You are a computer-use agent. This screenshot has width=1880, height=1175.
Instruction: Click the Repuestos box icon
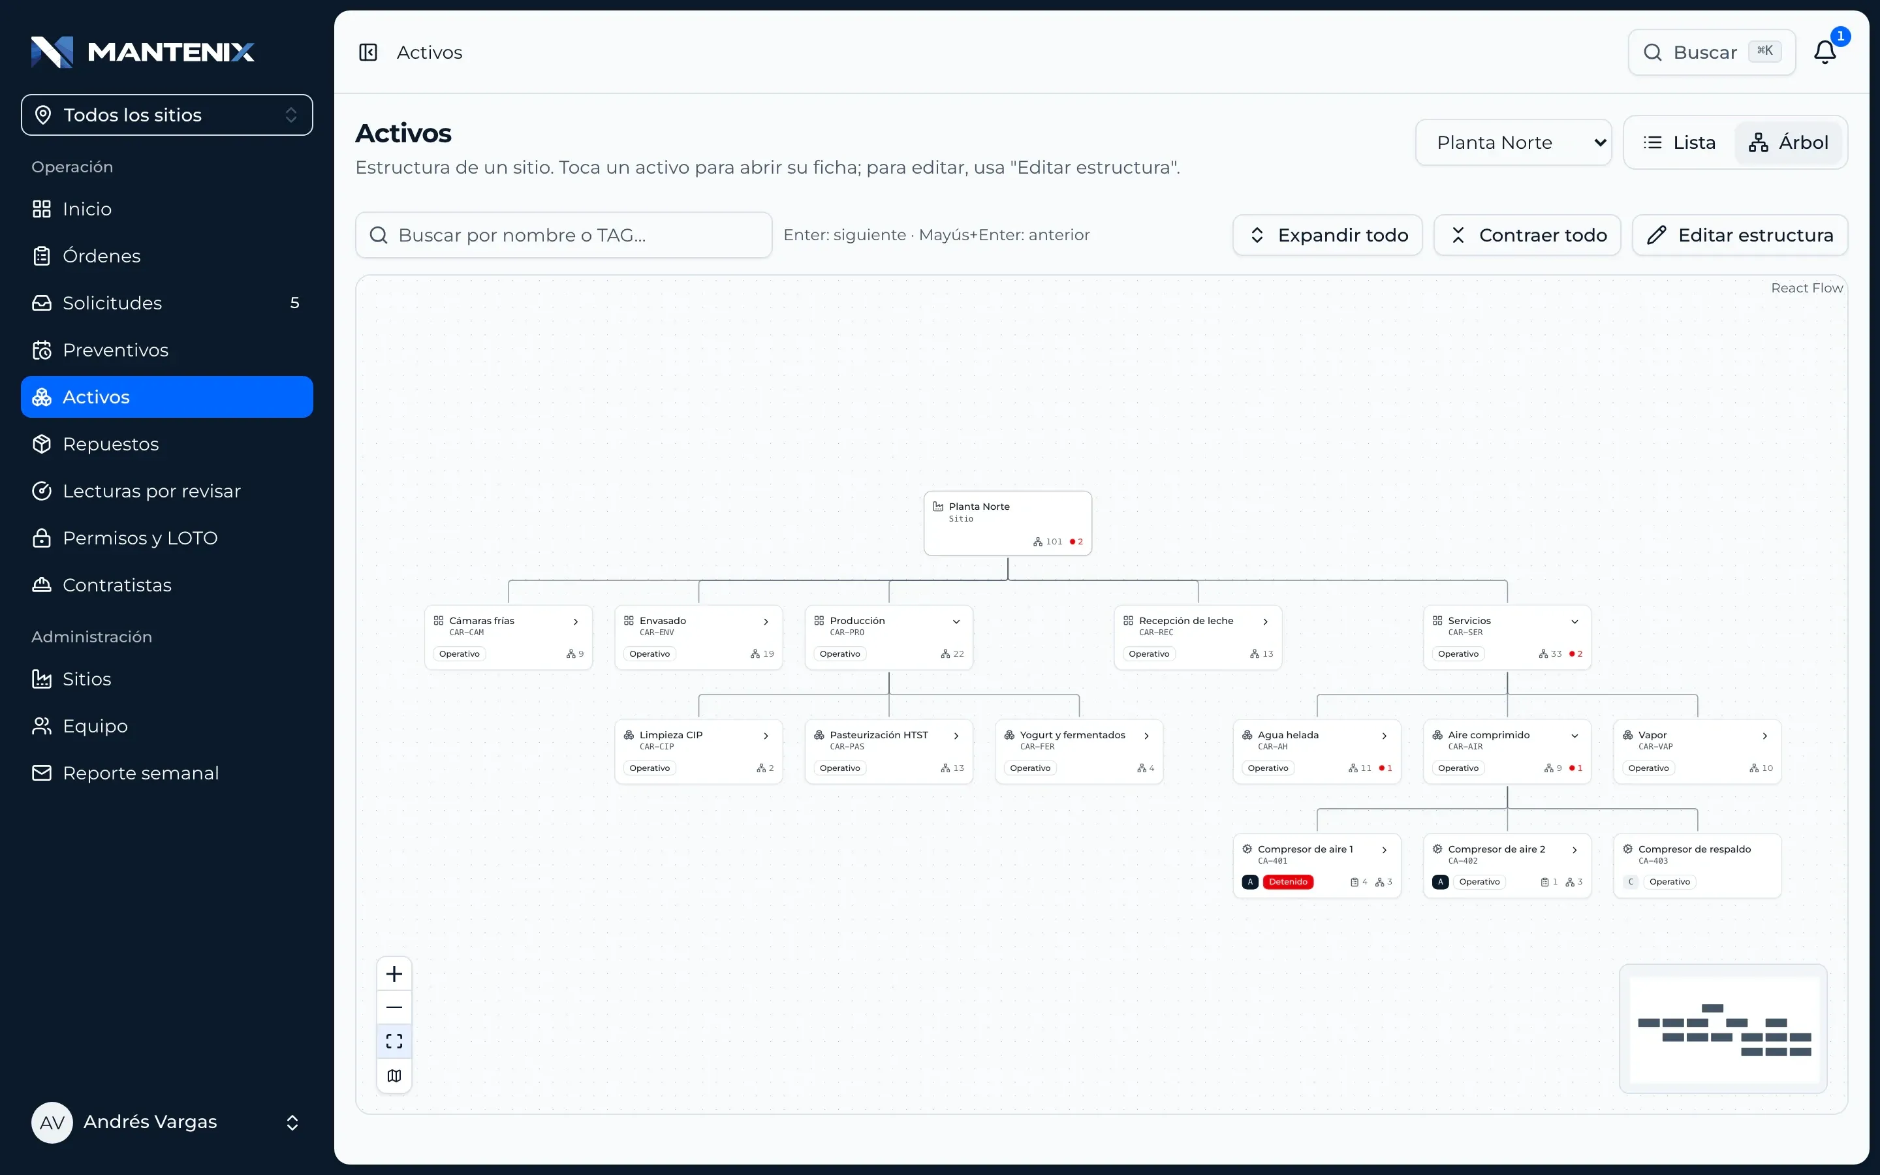click(42, 444)
